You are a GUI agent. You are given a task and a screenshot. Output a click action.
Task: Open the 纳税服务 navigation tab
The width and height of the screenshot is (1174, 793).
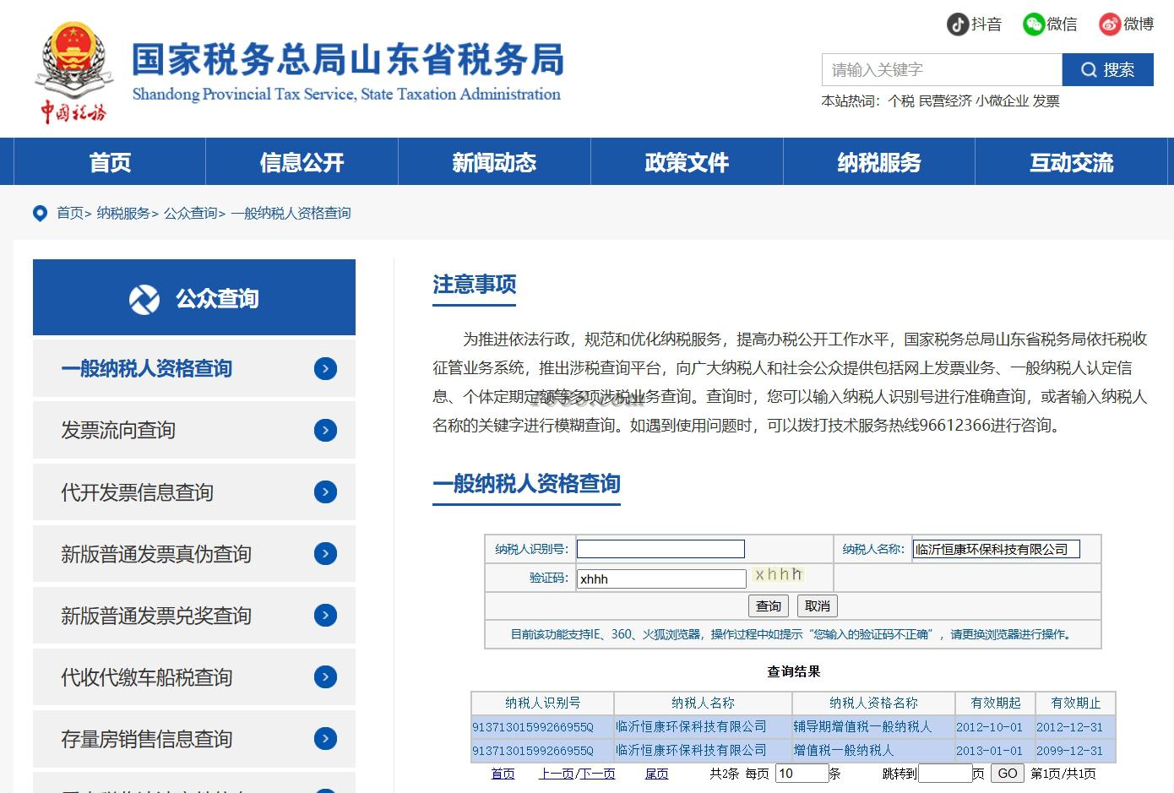click(879, 161)
